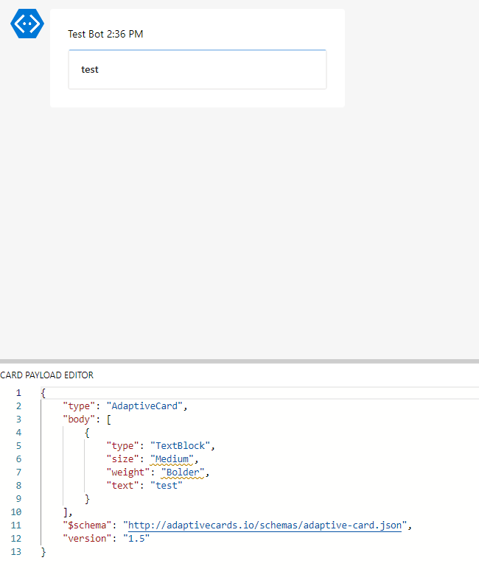Click the bold 'test' text in the card
This screenshot has width=479, height=577.
click(90, 69)
